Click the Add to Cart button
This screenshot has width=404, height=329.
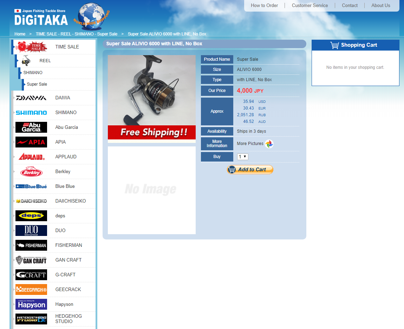click(x=250, y=170)
